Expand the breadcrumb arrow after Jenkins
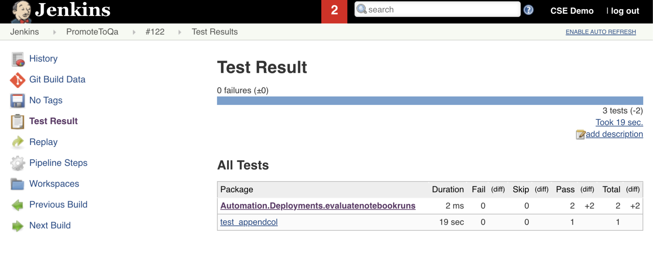 click(x=54, y=32)
